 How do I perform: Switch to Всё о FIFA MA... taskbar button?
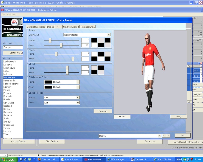[x=163, y=159]
